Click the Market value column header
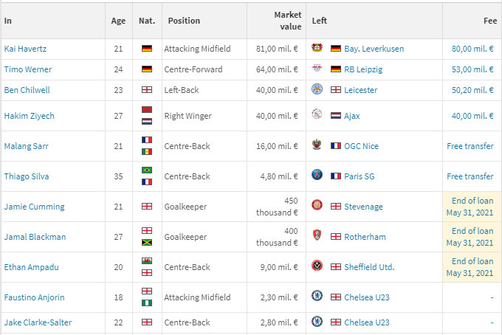Screen dimensions: 502x335 click(x=287, y=21)
